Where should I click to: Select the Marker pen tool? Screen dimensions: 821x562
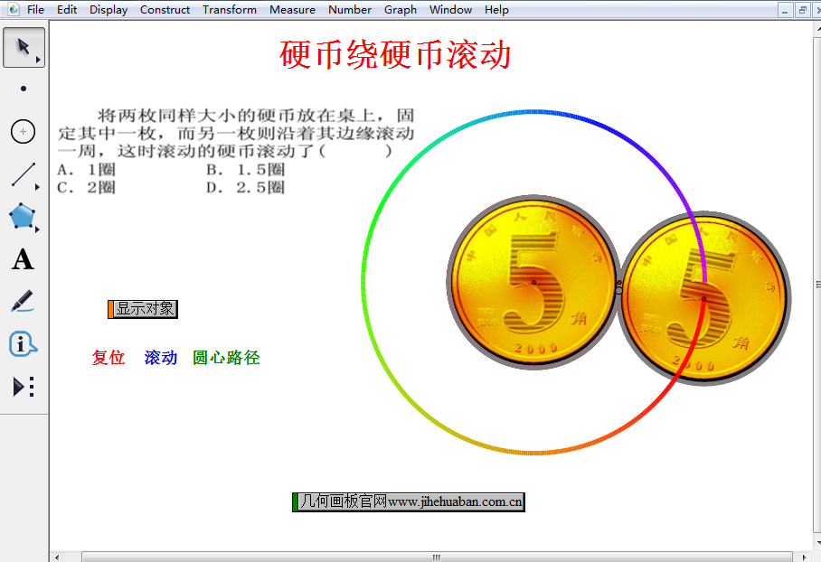(23, 302)
